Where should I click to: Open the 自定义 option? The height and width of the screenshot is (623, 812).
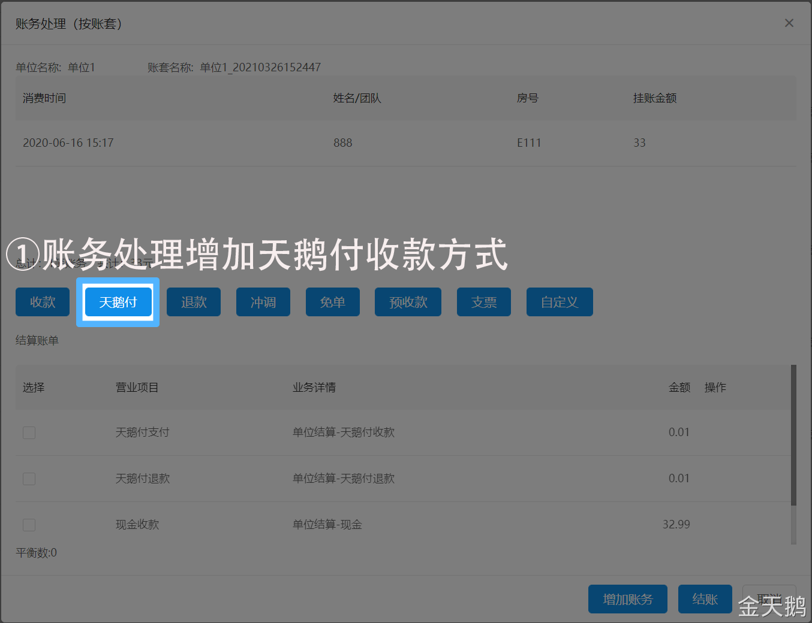tap(560, 302)
